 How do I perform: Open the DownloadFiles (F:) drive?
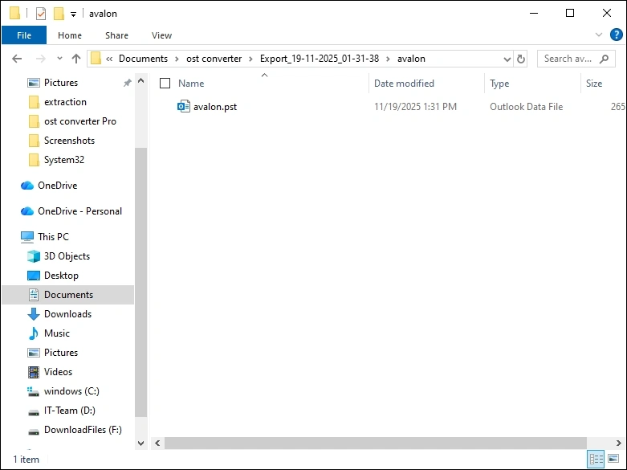point(83,430)
